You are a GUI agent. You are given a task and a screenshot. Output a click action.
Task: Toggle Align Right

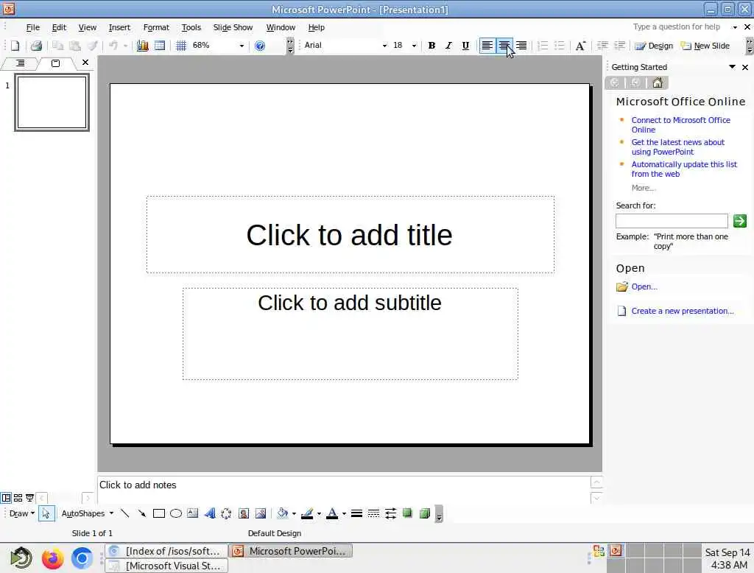click(x=521, y=46)
